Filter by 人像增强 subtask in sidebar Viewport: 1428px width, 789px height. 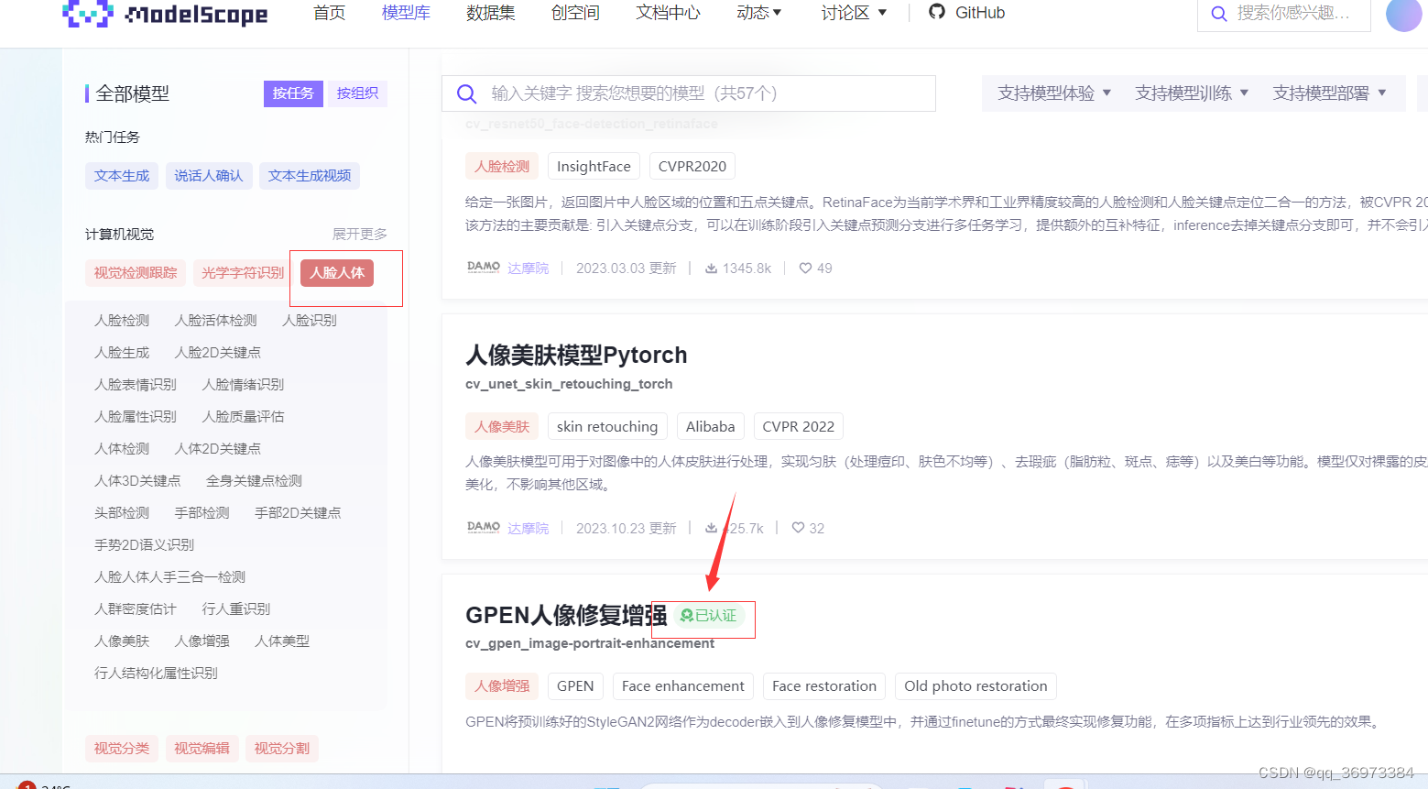click(202, 641)
